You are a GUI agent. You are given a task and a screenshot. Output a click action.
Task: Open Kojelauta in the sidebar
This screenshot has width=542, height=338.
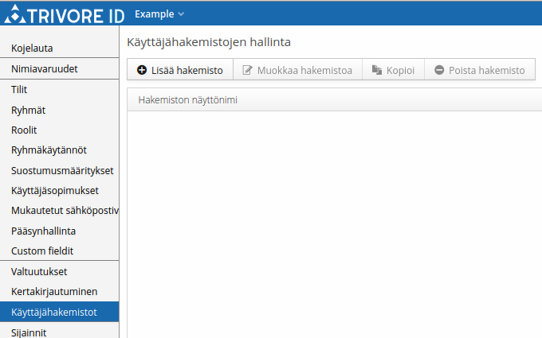[x=32, y=49]
